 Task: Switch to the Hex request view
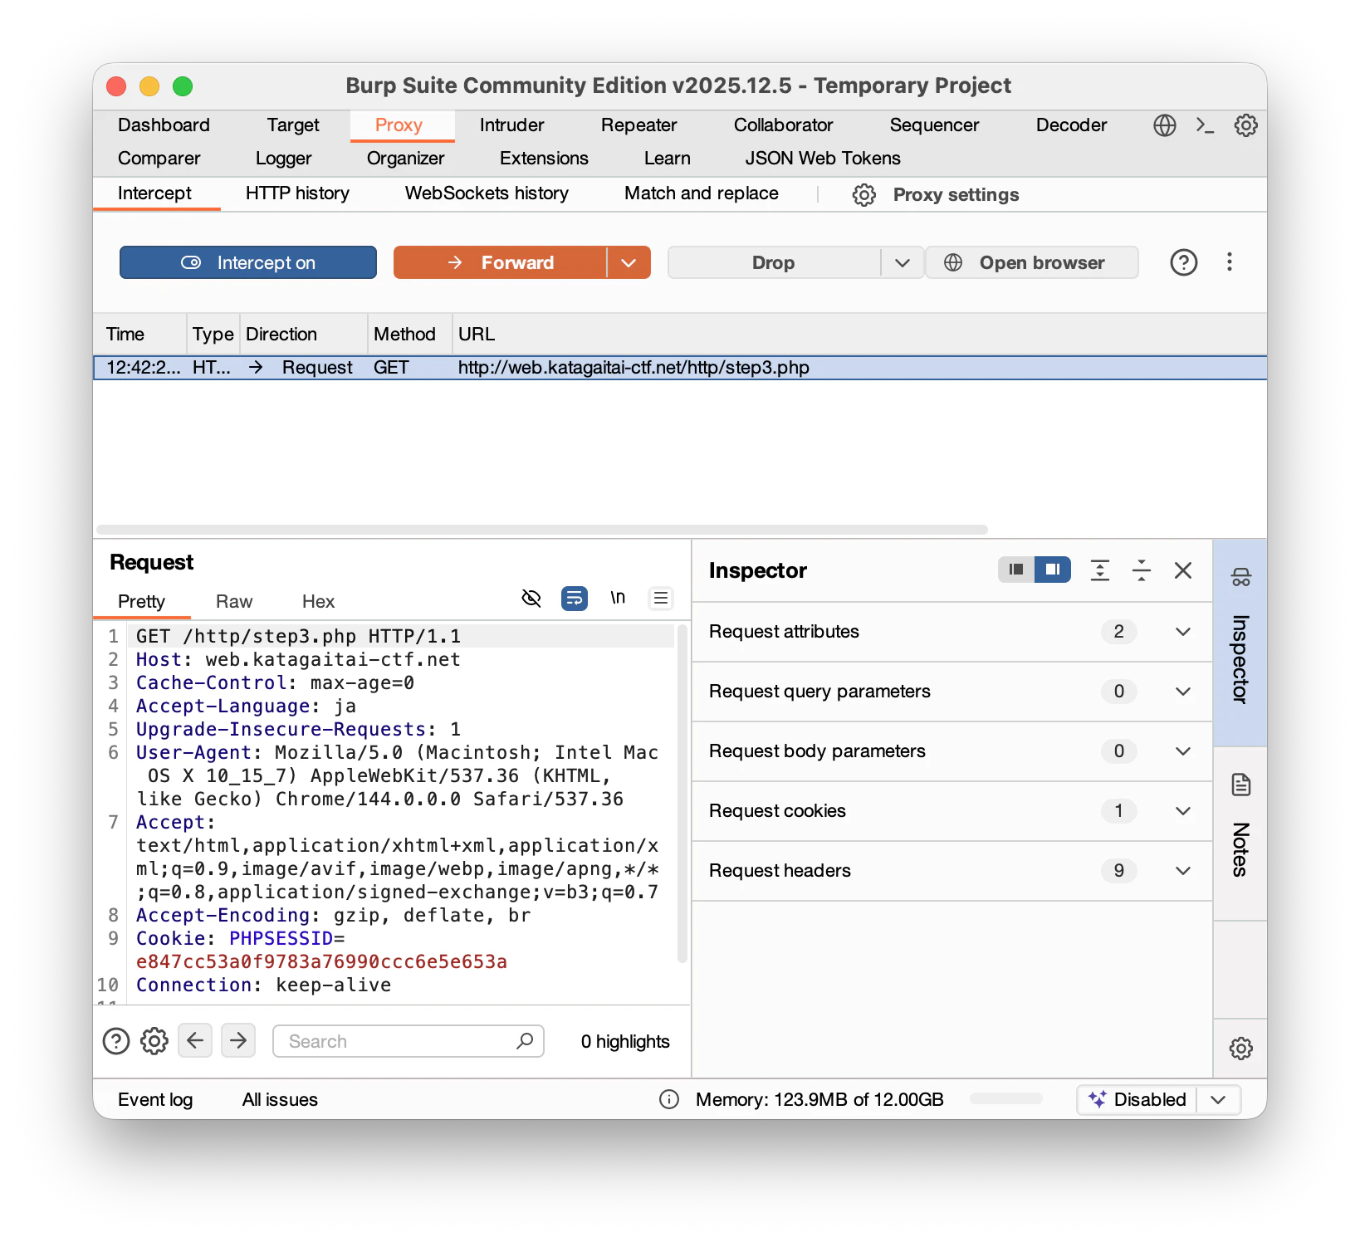(318, 602)
